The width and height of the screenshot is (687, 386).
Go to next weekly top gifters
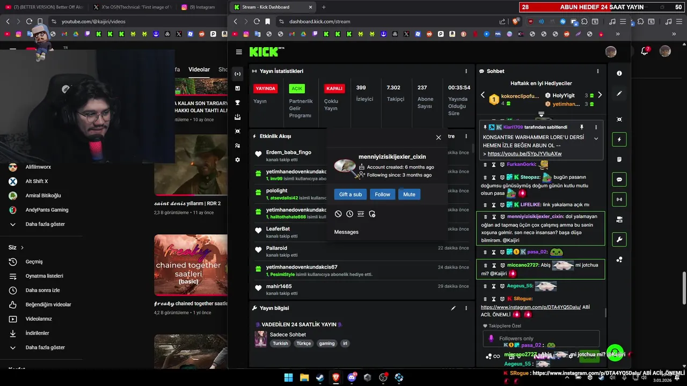click(x=600, y=95)
